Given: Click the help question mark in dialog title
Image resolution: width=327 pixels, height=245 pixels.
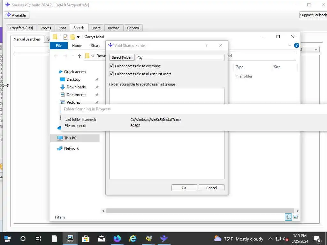Looking at the screenshot, I should pos(206,45).
